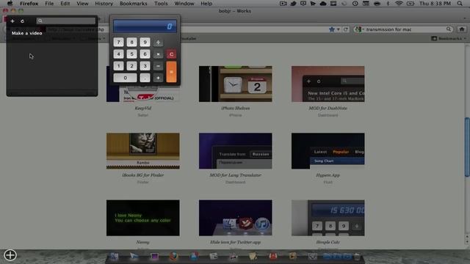Click the calculator 3 key
This screenshot has height=264, width=470.
click(x=145, y=66)
